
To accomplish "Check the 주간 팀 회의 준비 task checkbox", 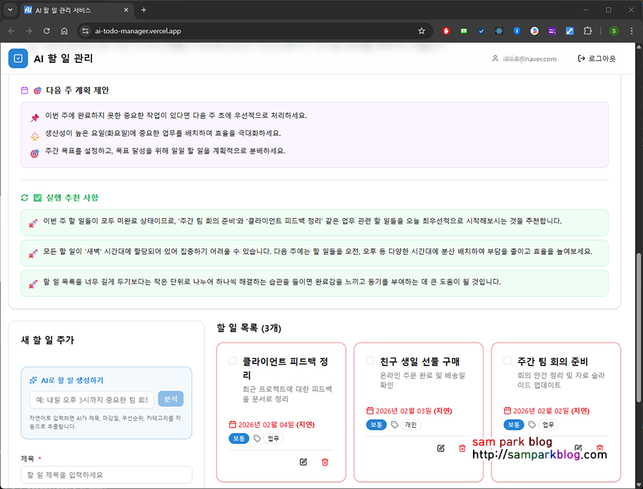I will (x=507, y=361).
